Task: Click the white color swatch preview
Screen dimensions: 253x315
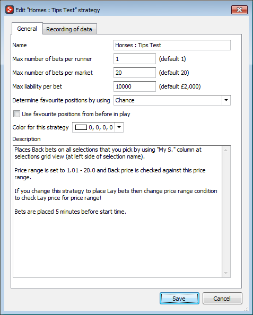Action: (81, 127)
